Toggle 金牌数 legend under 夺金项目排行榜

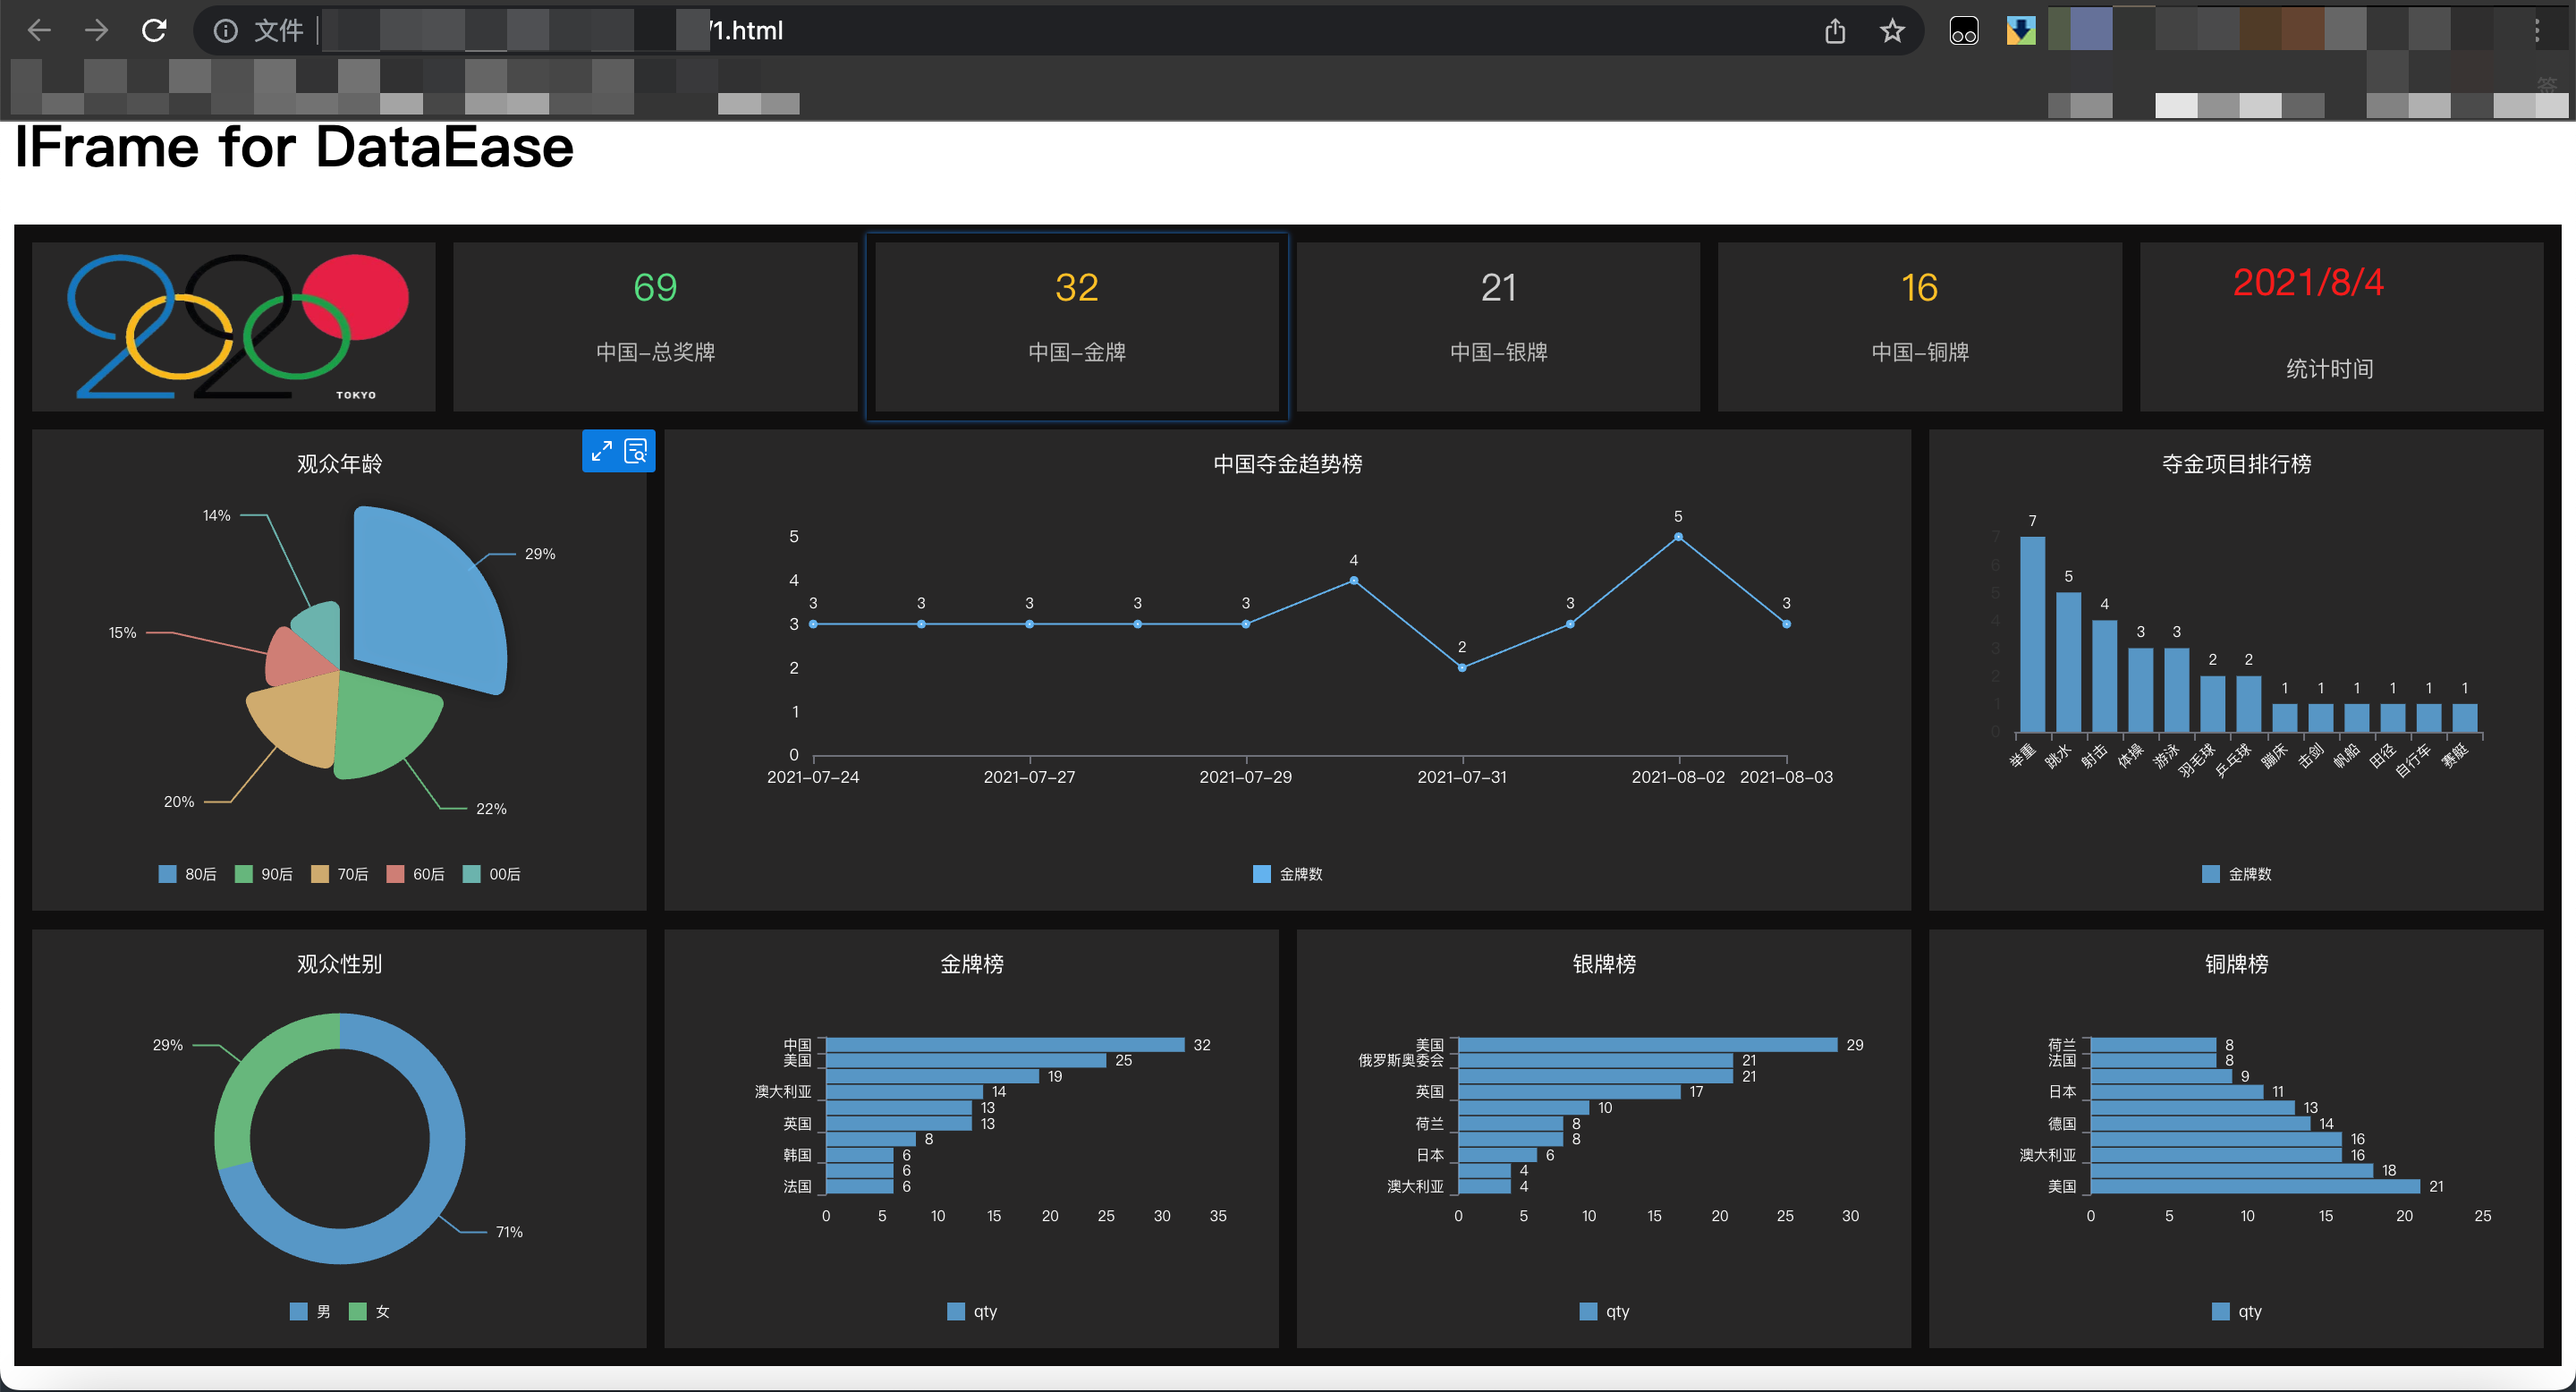coord(2236,874)
